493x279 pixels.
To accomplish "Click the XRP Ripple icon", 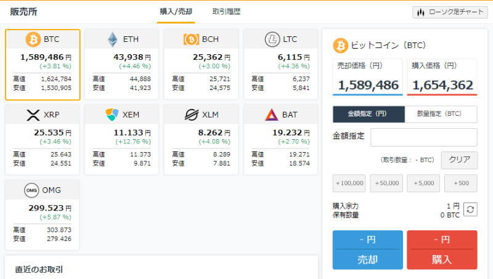I will tap(33, 115).
